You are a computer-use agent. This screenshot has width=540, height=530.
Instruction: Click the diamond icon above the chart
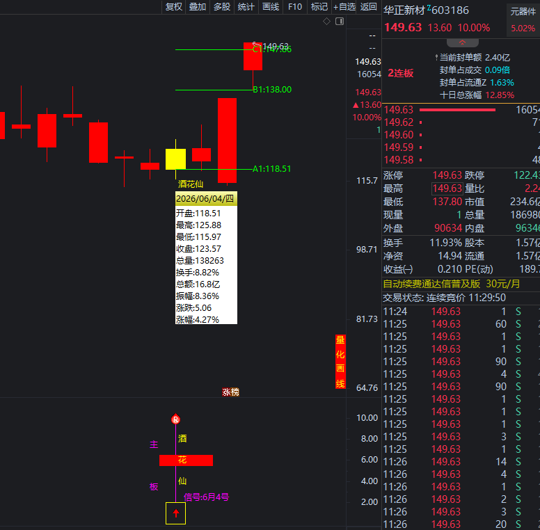(x=326, y=22)
